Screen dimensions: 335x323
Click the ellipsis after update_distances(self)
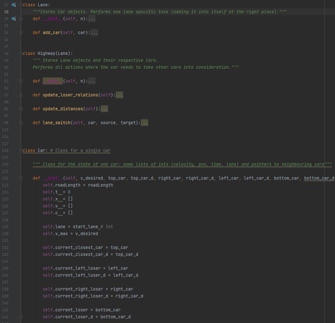point(104,109)
